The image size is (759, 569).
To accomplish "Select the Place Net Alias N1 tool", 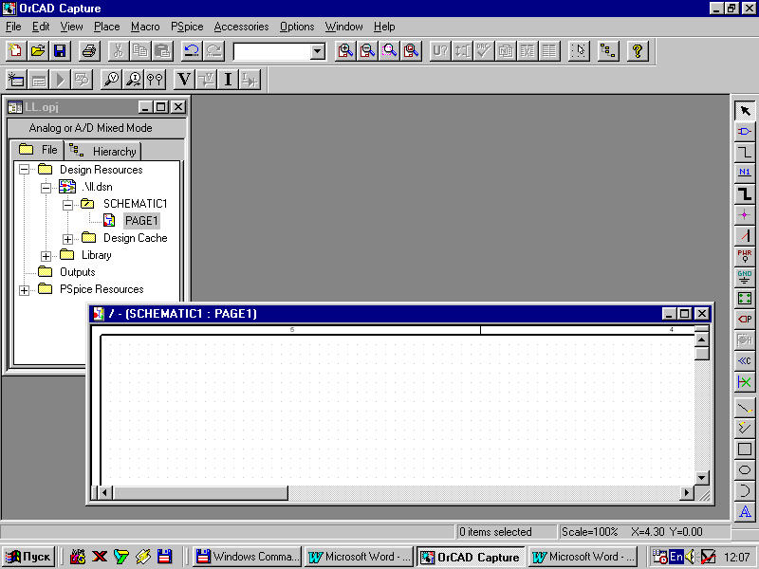I will click(x=745, y=174).
